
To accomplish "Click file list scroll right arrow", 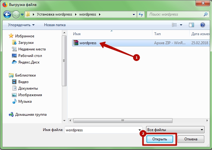I will tap(207, 120).
